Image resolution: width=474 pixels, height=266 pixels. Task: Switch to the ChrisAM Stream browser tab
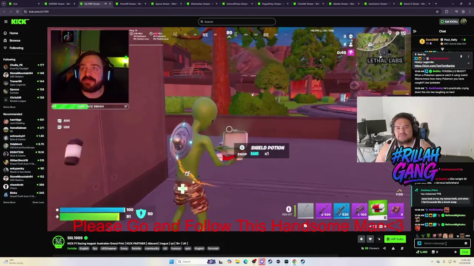click(308, 4)
